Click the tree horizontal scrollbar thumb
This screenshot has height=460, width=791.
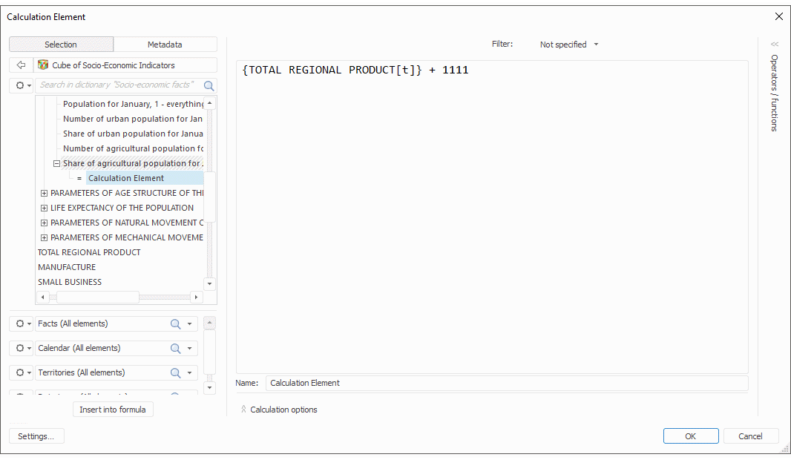[97, 297]
